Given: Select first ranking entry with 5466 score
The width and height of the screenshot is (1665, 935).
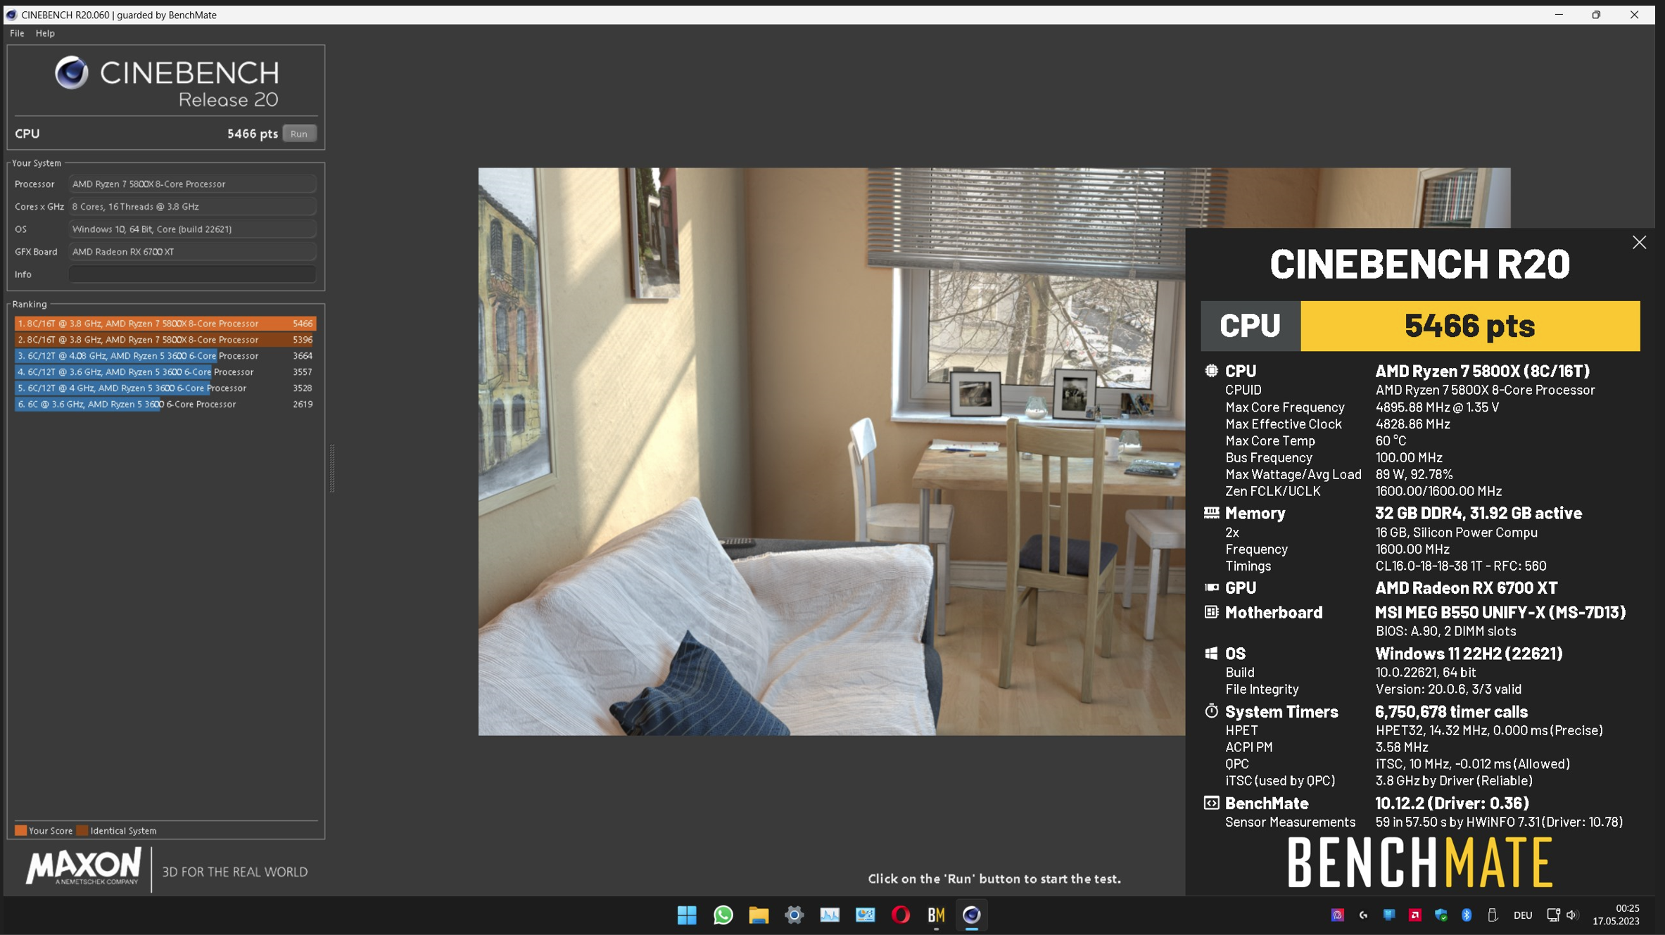Looking at the screenshot, I should point(165,324).
